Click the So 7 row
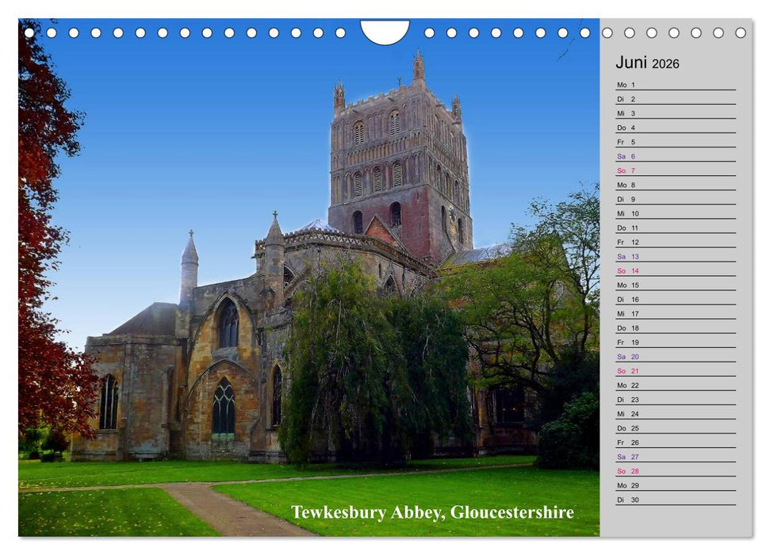The image size is (770, 555). coord(676,170)
